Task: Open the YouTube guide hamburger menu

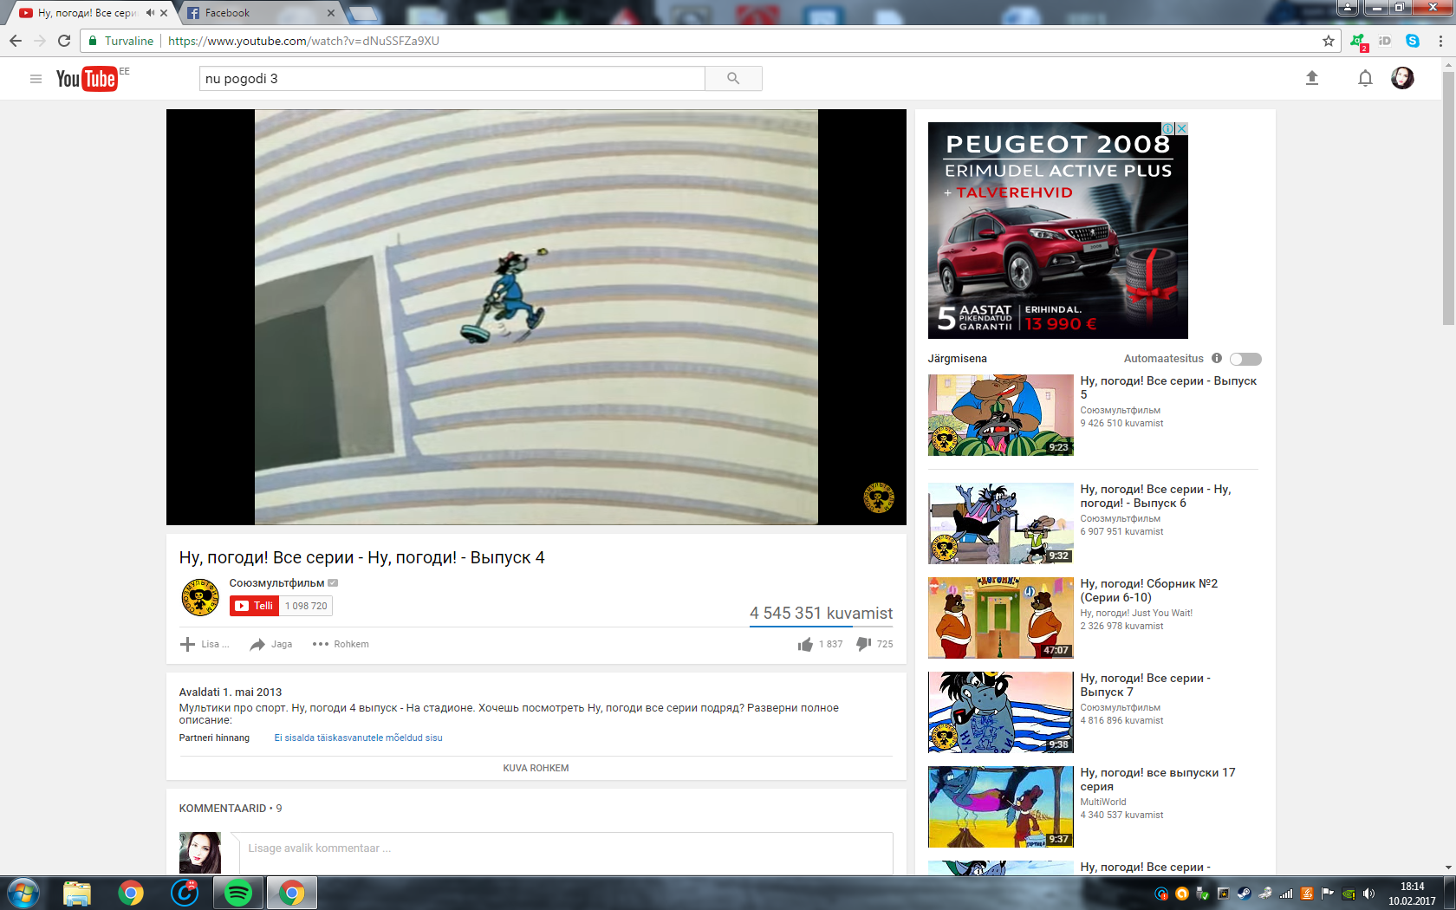Action: (36, 79)
